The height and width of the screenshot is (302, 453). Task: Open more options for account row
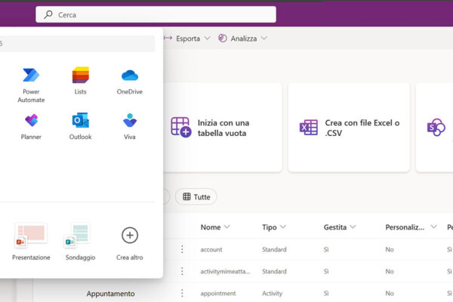pos(182,249)
